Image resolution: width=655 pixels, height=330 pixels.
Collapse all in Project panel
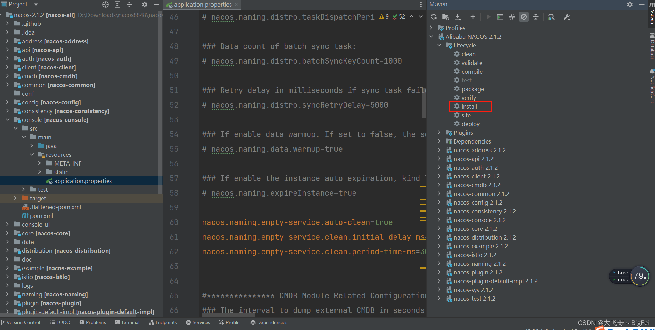129,5
